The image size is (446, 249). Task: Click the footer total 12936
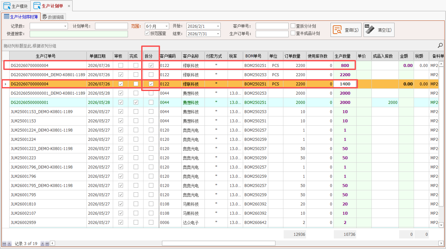[x=295, y=234]
